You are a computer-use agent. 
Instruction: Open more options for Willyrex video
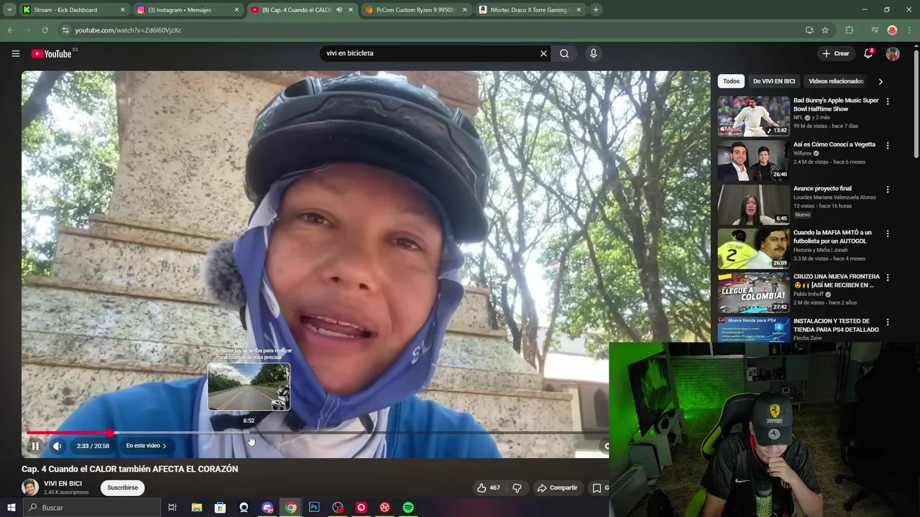click(888, 145)
